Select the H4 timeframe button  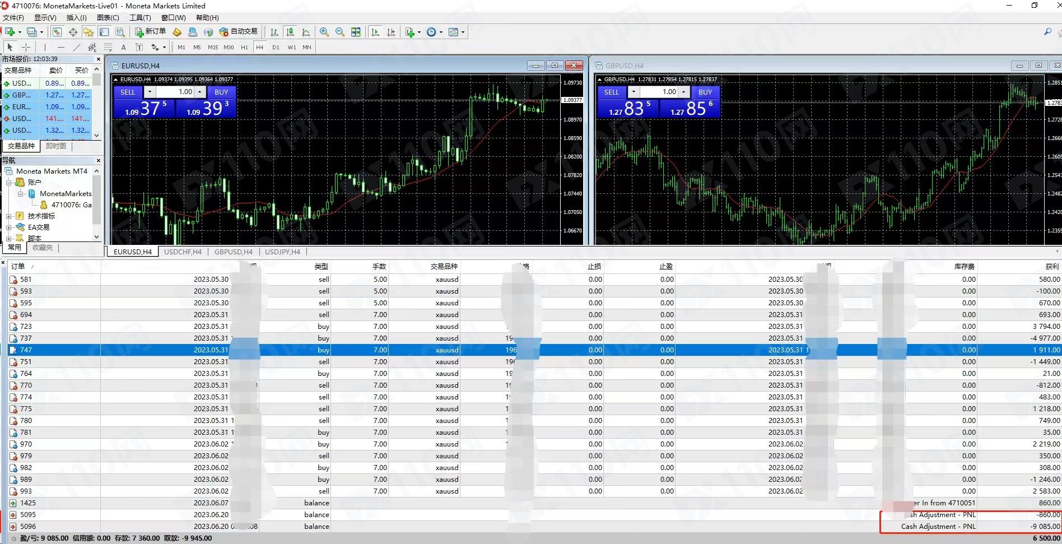[260, 47]
